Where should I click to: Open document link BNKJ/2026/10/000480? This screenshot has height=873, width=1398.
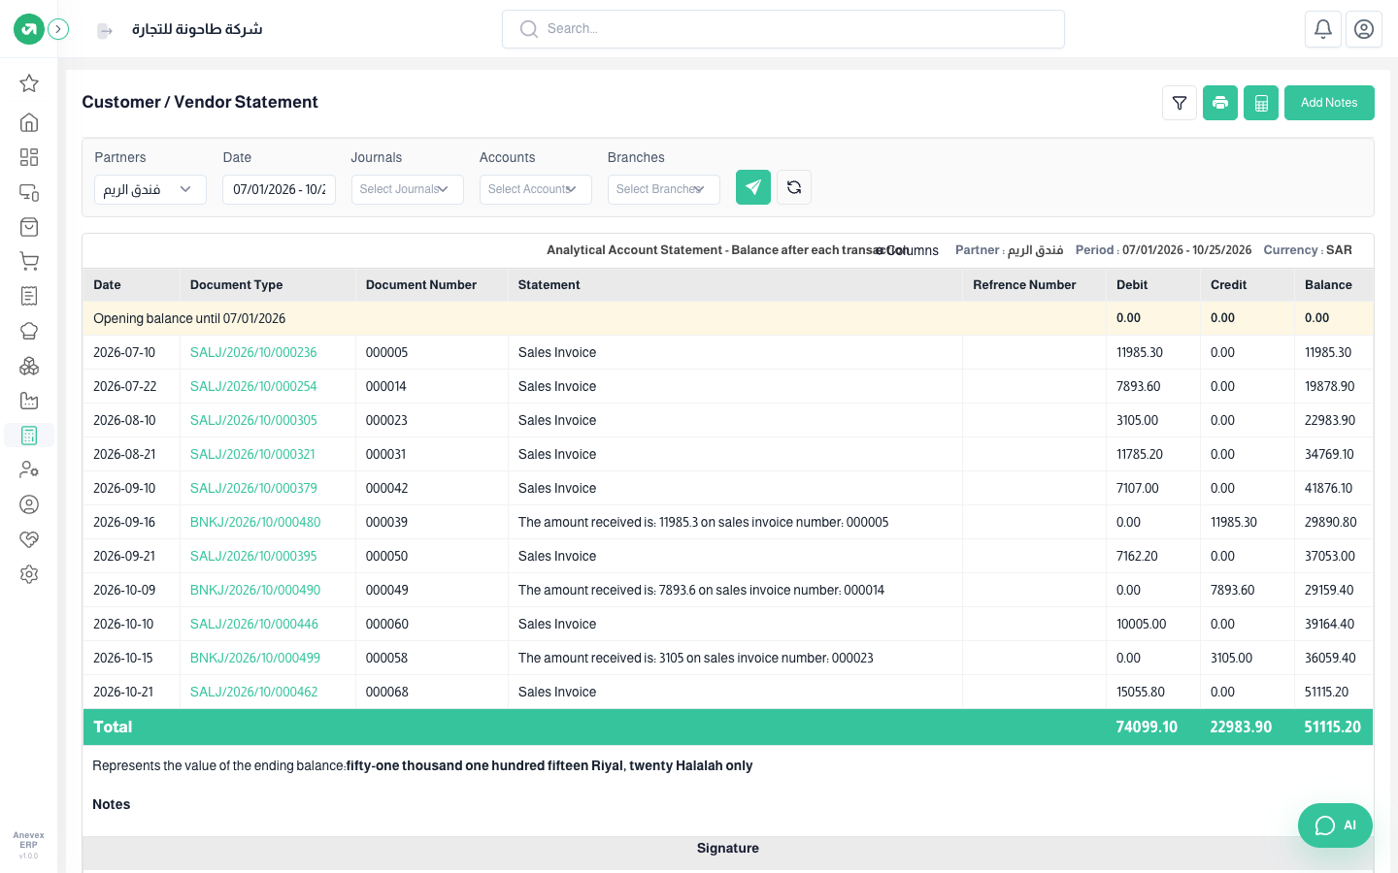click(x=255, y=522)
